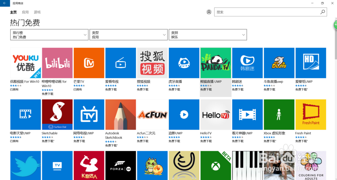Screen dimensions: 337x180
Task: Open the Youku 优酷视频 app tile
Action: click(x=26, y=63)
